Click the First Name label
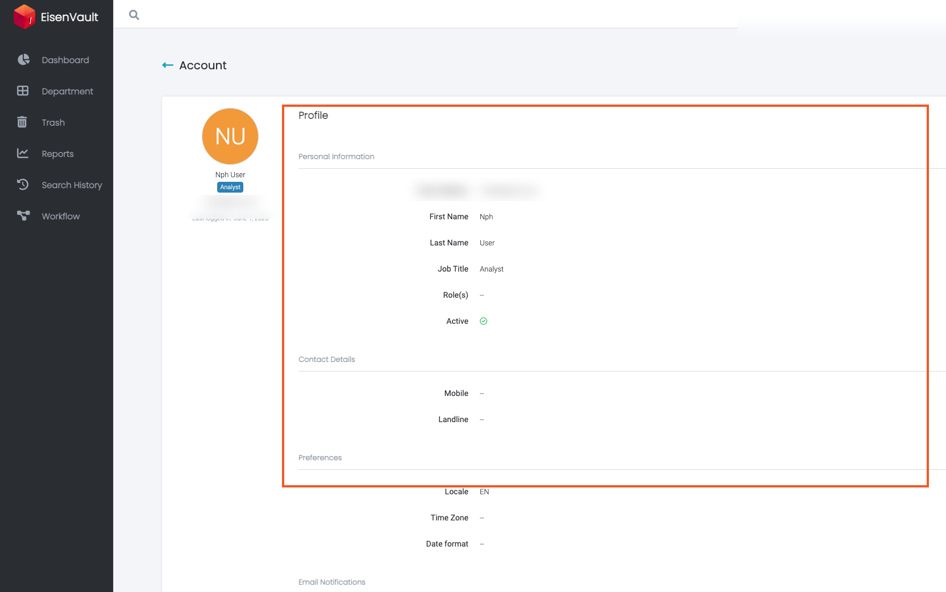The height and width of the screenshot is (592, 946). pyautogui.click(x=449, y=216)
